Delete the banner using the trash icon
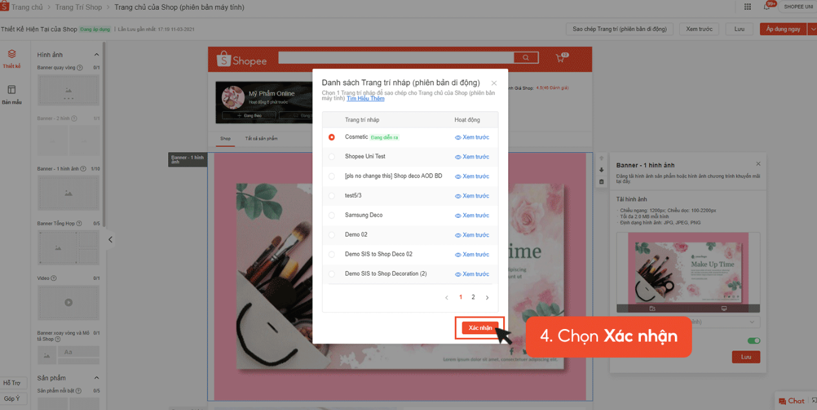The height and width of the screenshot is (410, 817). pos(601,182)
